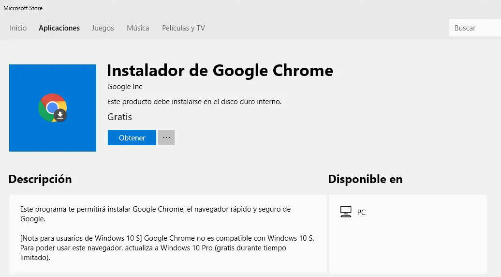Click the Gratis price label
The height and width of the screenshot is (277, 501).
click(119, 117)
